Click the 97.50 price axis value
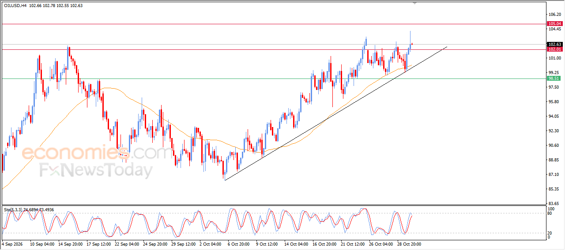The height and width of the screenshot is (250, 565). coord(555,87)
